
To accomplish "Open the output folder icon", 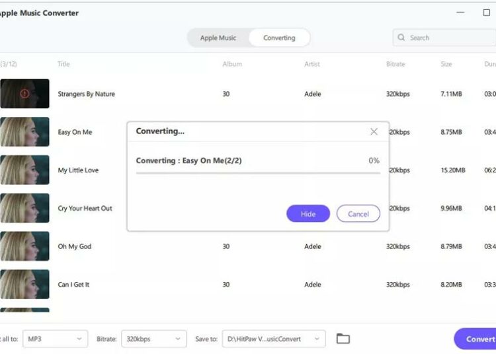I will 343,339.
